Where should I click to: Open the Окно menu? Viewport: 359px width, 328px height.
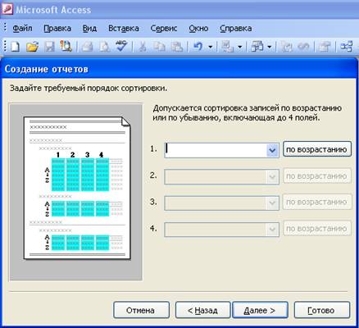click(198, 29)
